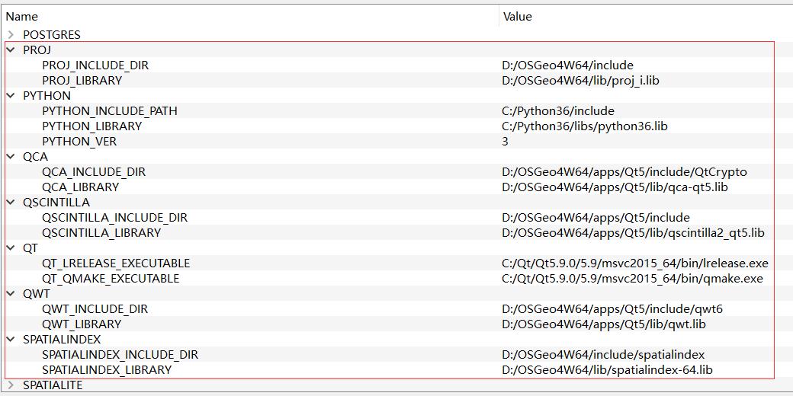
Task: Sort by the Name column header
Action: [x=22, y=17]
